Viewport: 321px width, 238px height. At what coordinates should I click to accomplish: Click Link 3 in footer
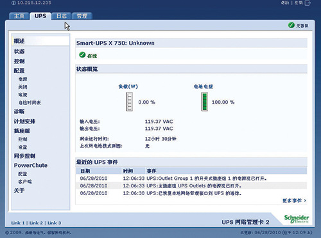55,223
